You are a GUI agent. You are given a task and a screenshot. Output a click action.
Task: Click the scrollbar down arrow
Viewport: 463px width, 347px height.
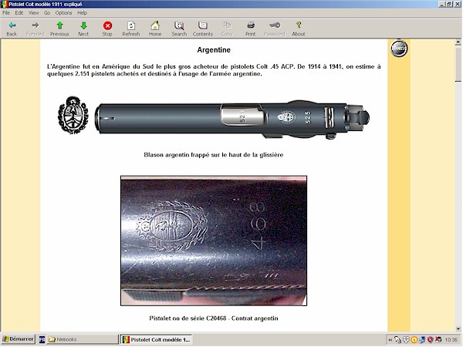click(458, 328)
